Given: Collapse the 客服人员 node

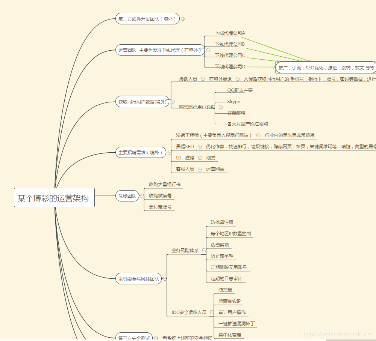Looking at the screenshot, I should click(x=200, y=169).
